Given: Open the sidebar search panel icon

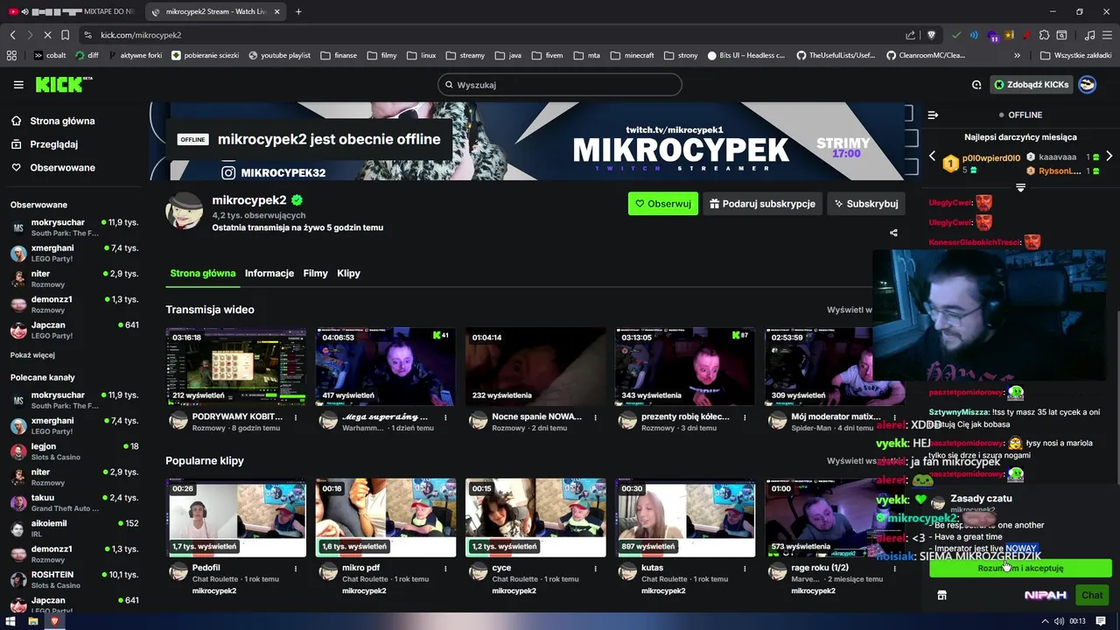Looking at the screenshot, I should tap(1061, 35).
